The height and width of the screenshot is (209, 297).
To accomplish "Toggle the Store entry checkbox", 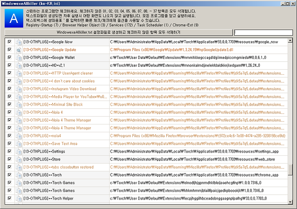I will click(x=9, y=159).
